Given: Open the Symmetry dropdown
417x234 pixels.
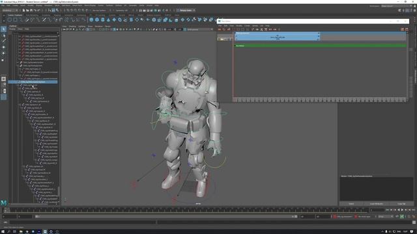Looking at the screenshot, I should click(121, 10).
